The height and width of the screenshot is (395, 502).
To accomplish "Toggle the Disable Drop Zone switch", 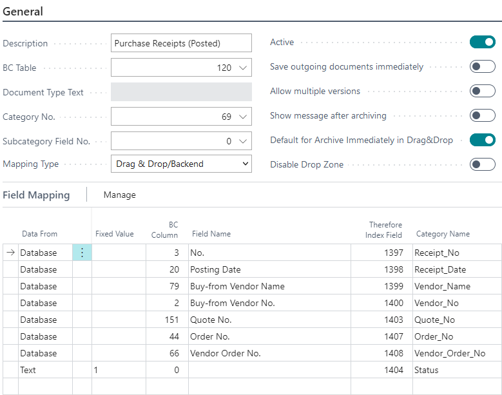I will (x=482, y=165).
